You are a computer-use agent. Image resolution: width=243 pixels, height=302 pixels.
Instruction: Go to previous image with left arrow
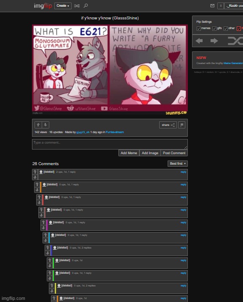coord(199,41)
